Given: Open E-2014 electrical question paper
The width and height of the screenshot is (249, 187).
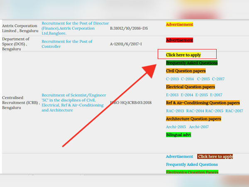Looking at the screenshot, I should pos(187,95).
